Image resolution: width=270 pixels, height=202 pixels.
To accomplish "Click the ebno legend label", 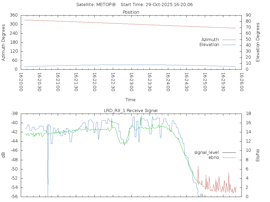I will click(214, 157).
